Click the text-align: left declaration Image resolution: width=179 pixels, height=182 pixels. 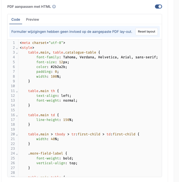click(53, 96)
